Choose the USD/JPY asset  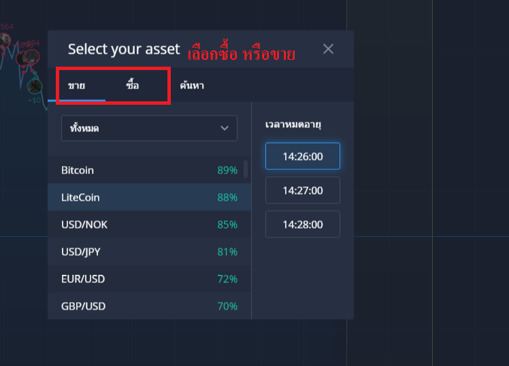(x=149, y=252)
